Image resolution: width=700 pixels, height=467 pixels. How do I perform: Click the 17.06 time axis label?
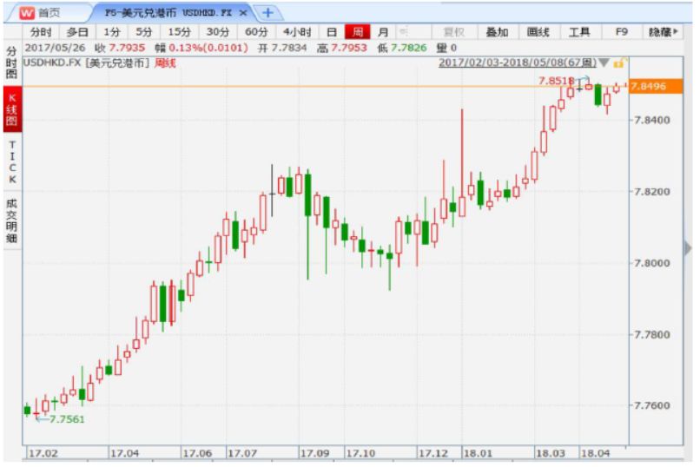(197, 453)
